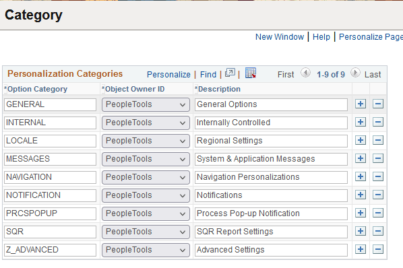Screen dimensions: 403x268
Task: Add a row after the MESSAGES category
Action: point(361,158)
